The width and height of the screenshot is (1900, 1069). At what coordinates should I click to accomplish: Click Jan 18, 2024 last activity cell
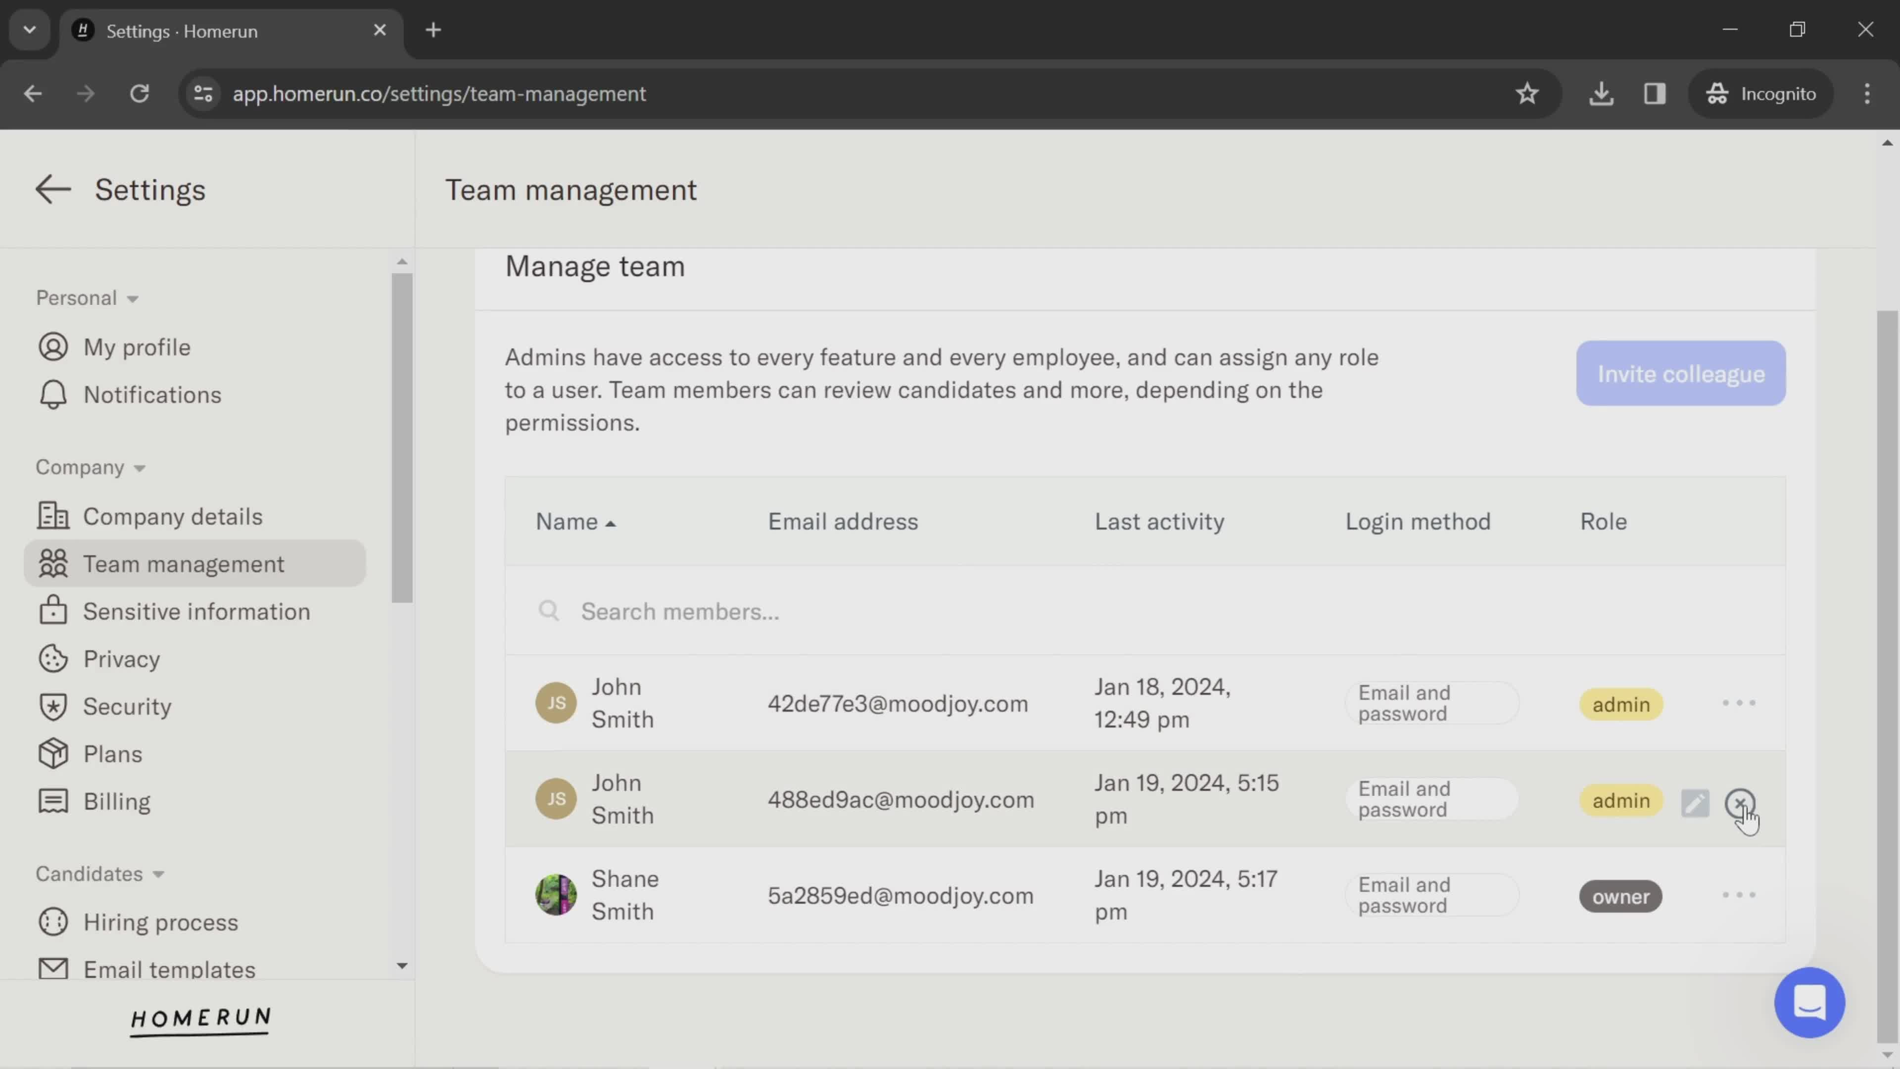(1163, 703)
